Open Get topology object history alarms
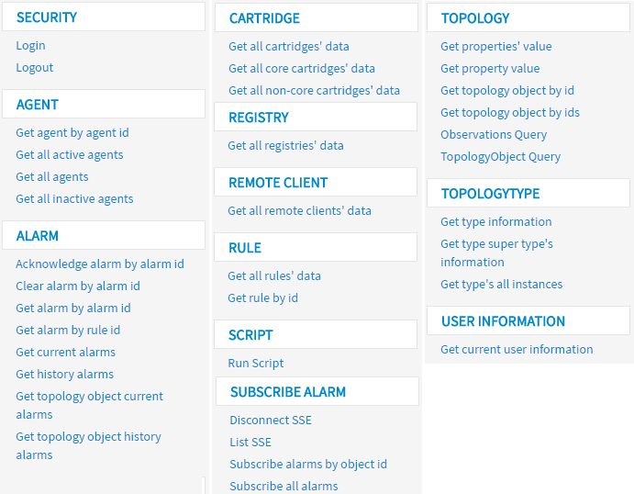 88,445
